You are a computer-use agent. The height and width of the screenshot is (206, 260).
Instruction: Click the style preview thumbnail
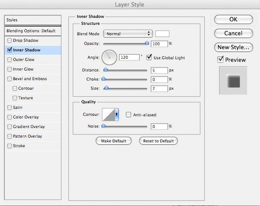point(233,81)
